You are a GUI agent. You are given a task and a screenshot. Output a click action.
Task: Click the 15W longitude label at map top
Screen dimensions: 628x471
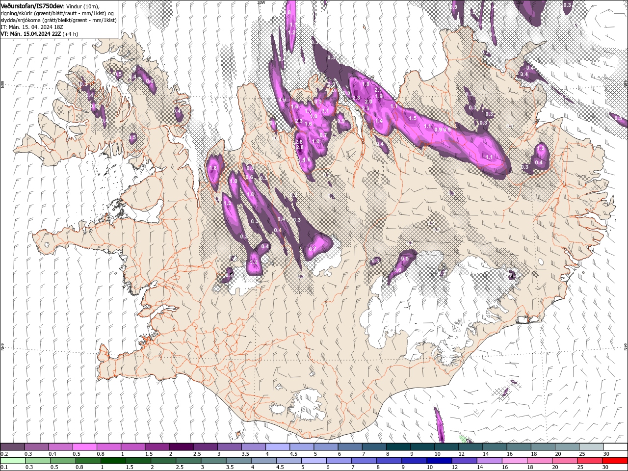pos(520,2)
